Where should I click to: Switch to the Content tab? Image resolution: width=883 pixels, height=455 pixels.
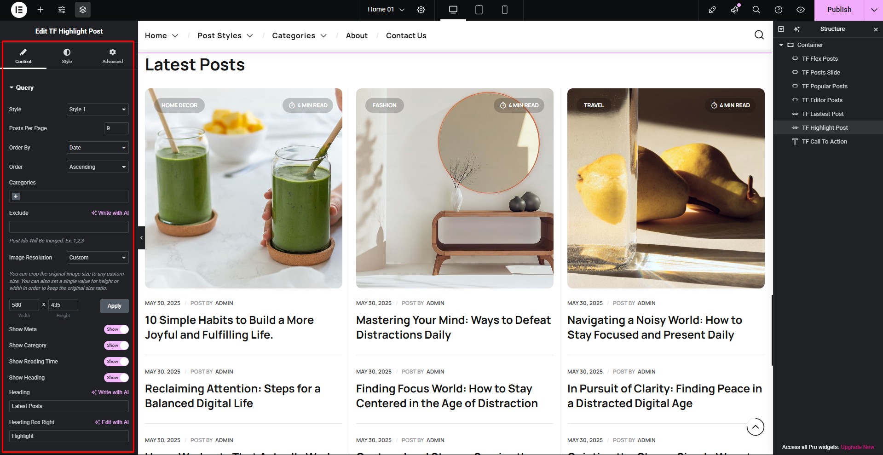(x=23, y=56)
